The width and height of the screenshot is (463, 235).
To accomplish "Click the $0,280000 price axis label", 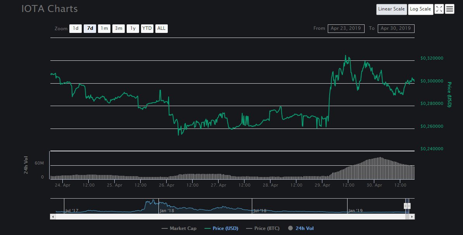I will coord(432,103).
